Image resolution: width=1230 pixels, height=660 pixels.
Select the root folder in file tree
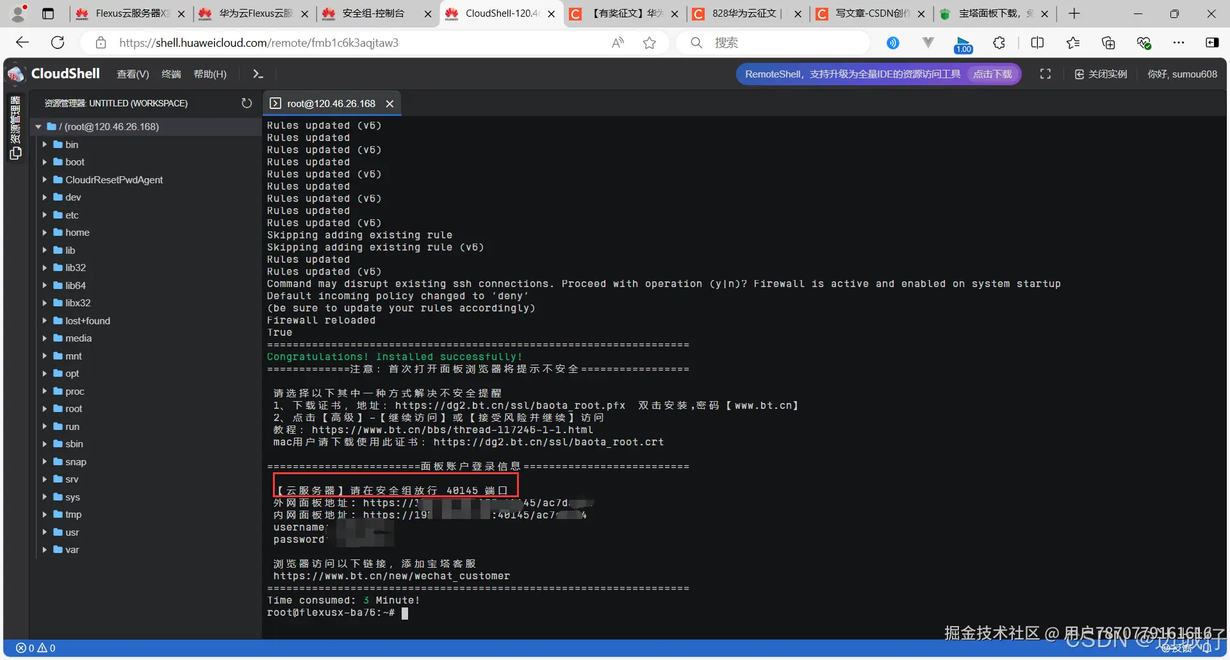point(74,409)
